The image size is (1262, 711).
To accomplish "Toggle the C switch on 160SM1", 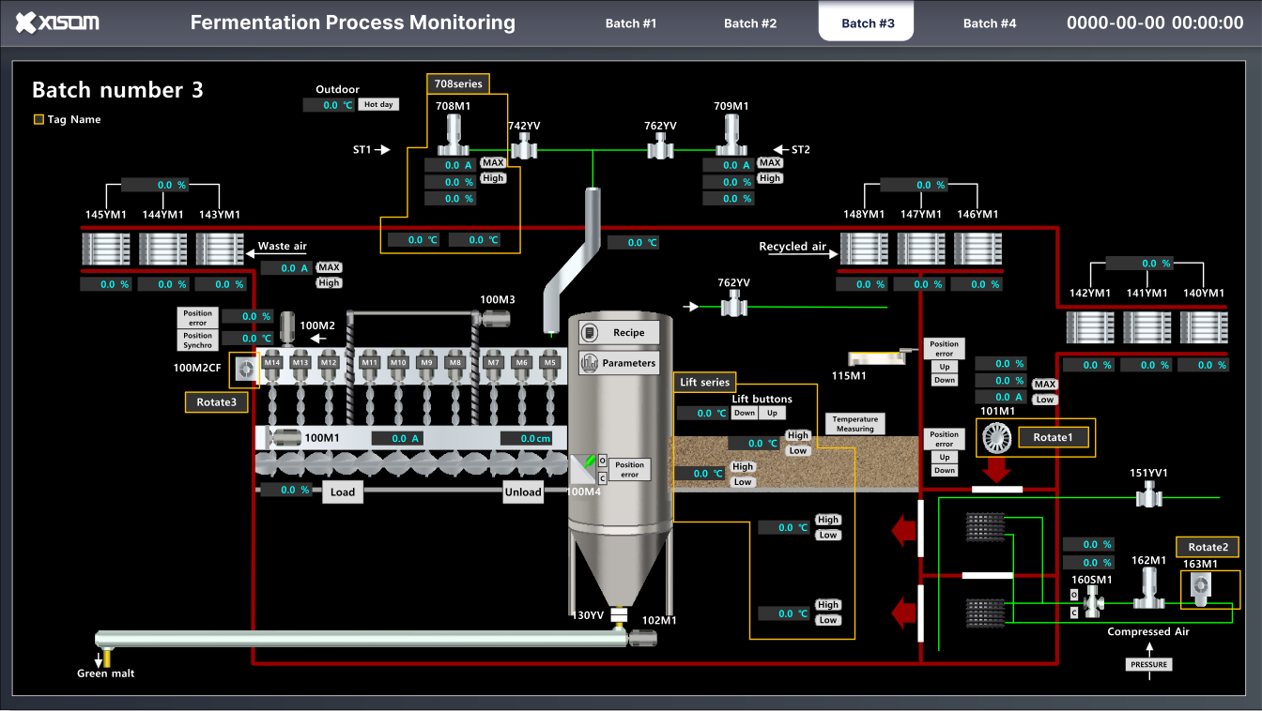I will tap(1073, 613).
